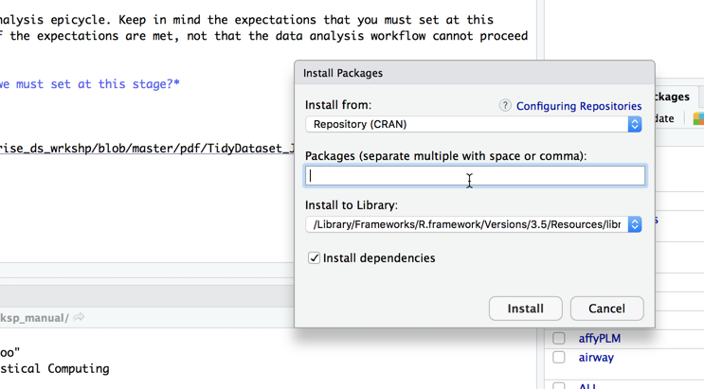
Task: Open the airway package link
Action: [596, 358]
